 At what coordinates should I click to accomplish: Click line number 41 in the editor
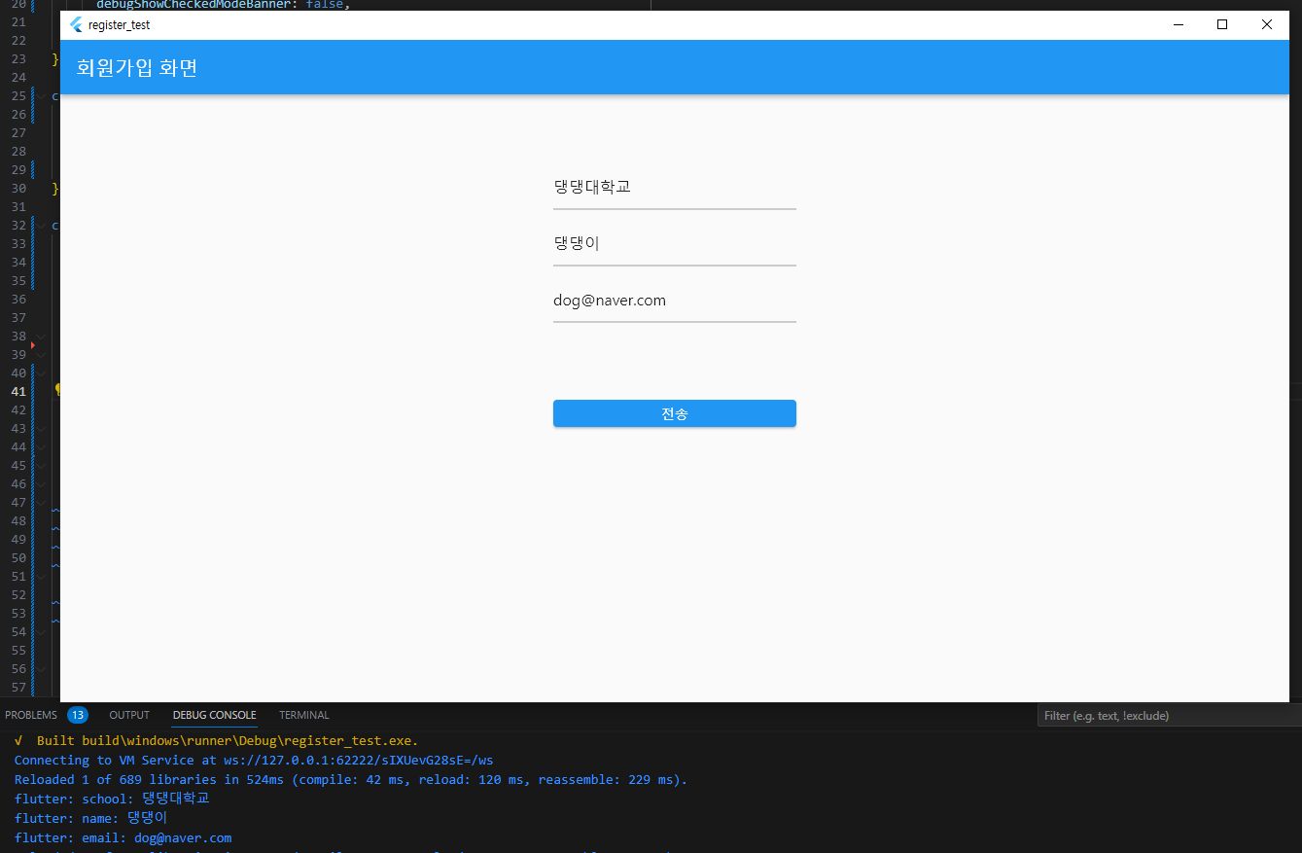18,392
